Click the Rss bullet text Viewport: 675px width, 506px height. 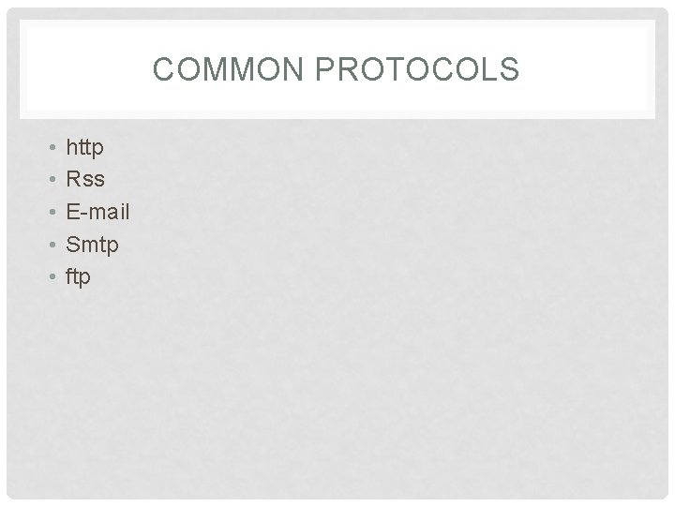click(85, 179)
